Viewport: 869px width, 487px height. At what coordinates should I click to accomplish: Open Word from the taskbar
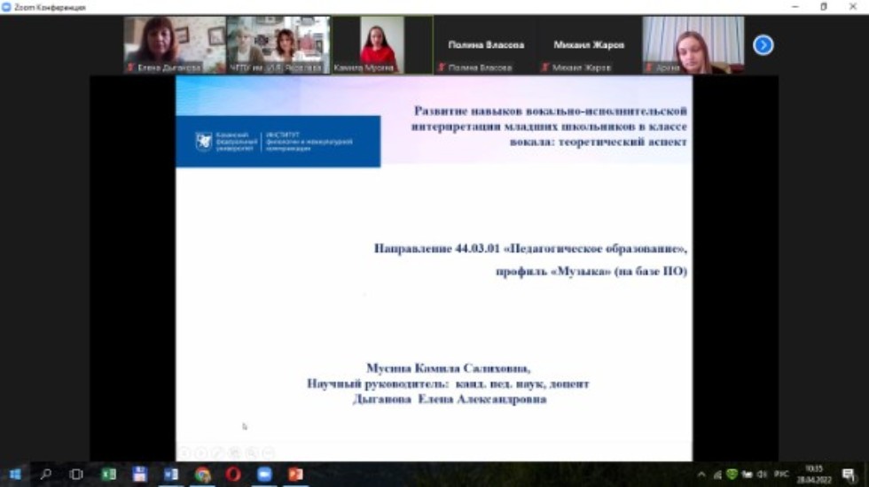[x=170, y=475]
